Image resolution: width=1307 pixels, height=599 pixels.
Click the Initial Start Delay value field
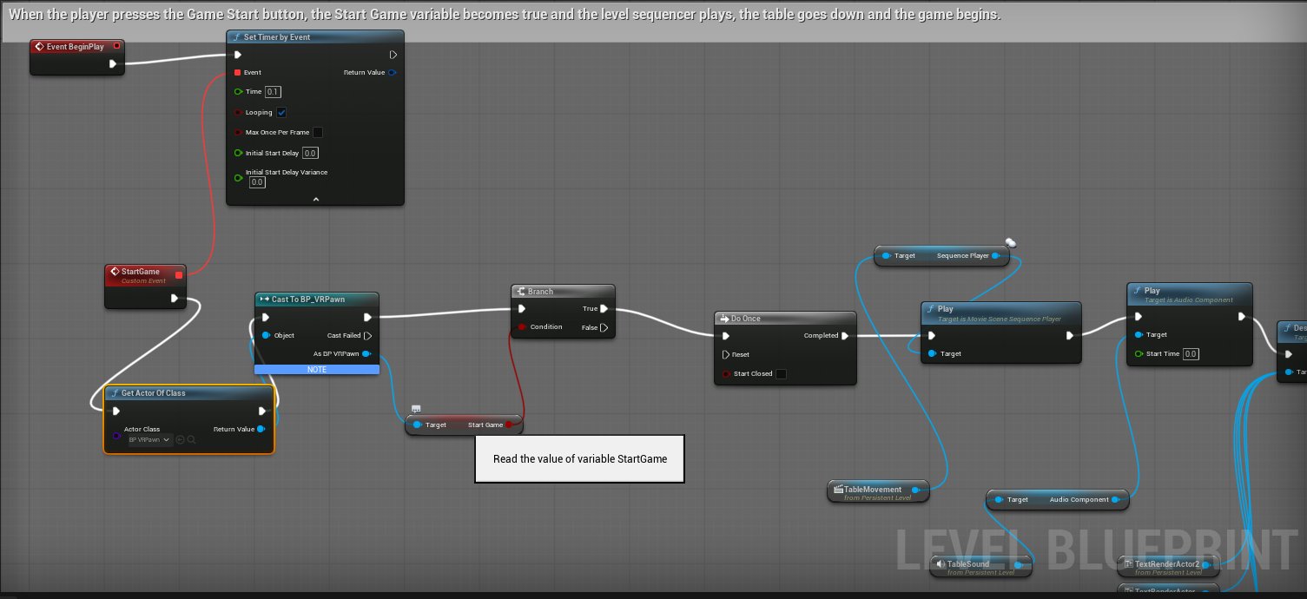click(310, 153)
